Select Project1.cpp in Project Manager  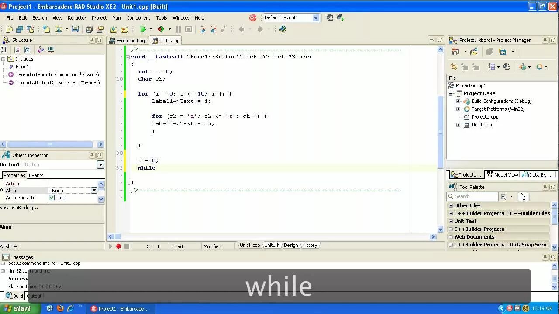485,117
